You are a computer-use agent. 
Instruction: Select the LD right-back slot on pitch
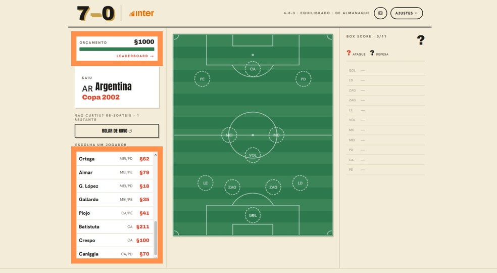[x=300, y=183]
